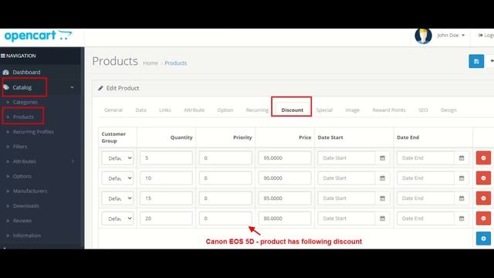Open Recurring Profiles in sidebar
Viewport: 494px width, 278px height.
[x=33, y=132]
